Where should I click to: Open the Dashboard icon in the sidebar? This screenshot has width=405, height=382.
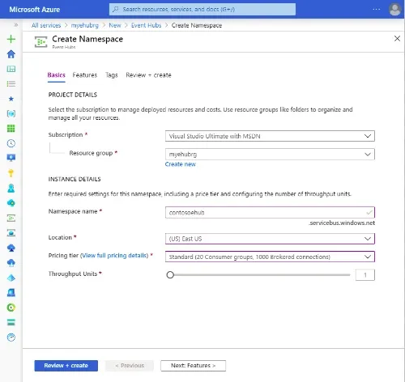point(11,69)
